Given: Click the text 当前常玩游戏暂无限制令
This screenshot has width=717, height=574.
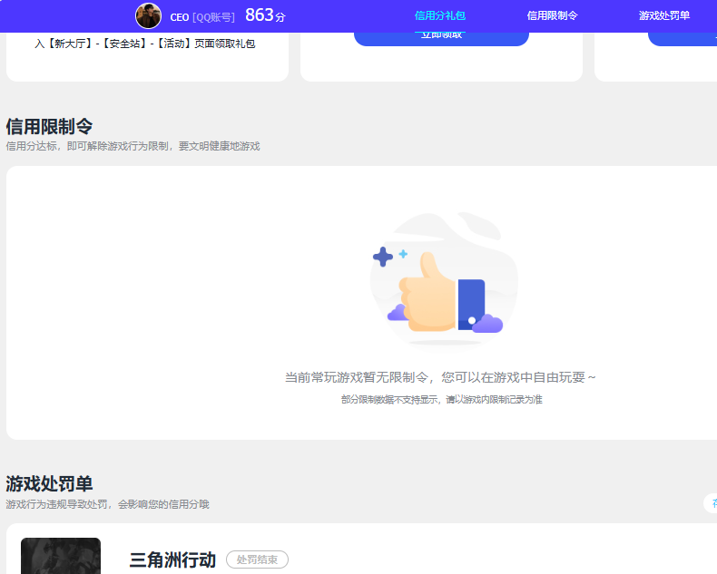Looking at the screenshot, I should click(x=356, y=377).
